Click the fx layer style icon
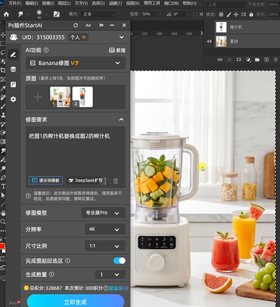Image resolution: width=280 pixels, height=307 pixels. pos(230,60)
